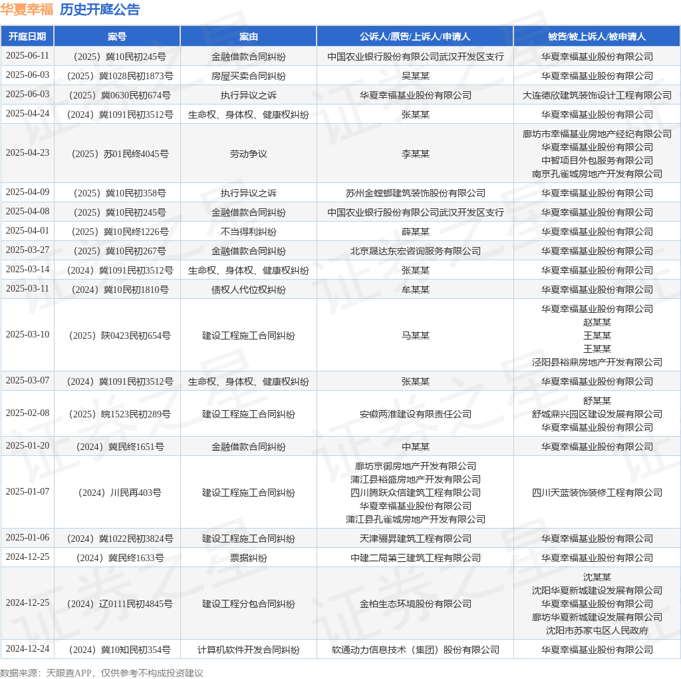Screen dimensions: 681x679
Task: Click defendant 廊坊华夏新城建设发展有限公司
Action: pos(597,617)
